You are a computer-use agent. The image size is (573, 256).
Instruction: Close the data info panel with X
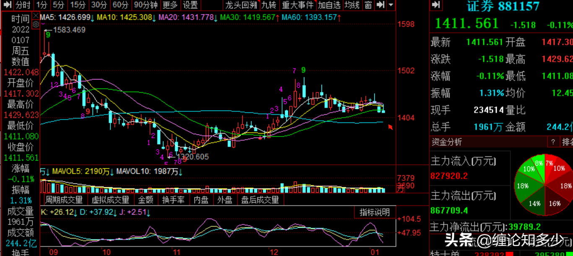coord(36,17)
